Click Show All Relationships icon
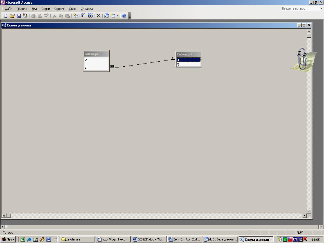The image size is (324, 243). coord(90,16)
